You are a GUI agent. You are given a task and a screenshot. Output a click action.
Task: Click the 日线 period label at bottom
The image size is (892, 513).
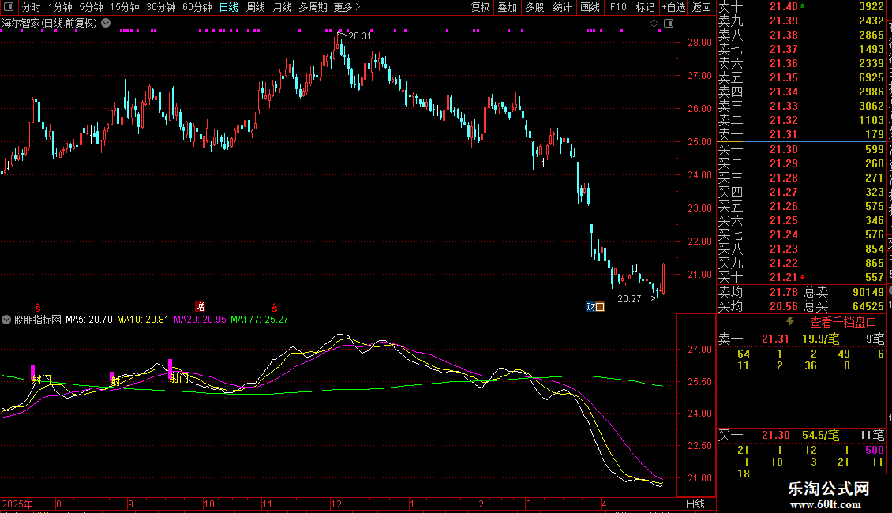[695, 504]
